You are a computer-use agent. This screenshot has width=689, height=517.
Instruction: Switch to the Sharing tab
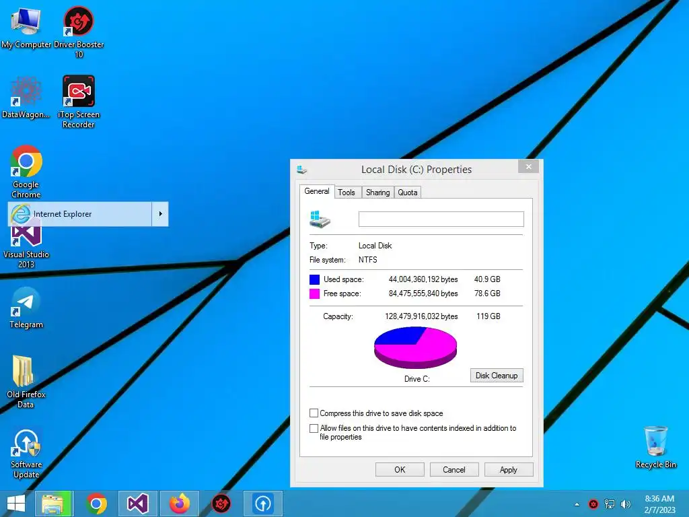pyautogui.click(x=378, y=192)
